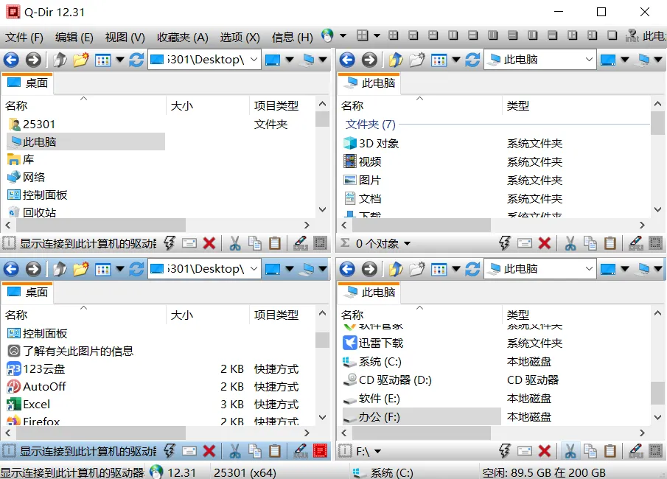Click the cut scissors icon in top-left pane
The image size is (667, 479).
235,243
